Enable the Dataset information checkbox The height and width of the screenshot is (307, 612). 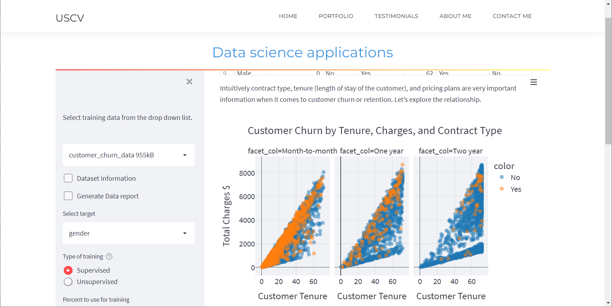coord(68,178)
